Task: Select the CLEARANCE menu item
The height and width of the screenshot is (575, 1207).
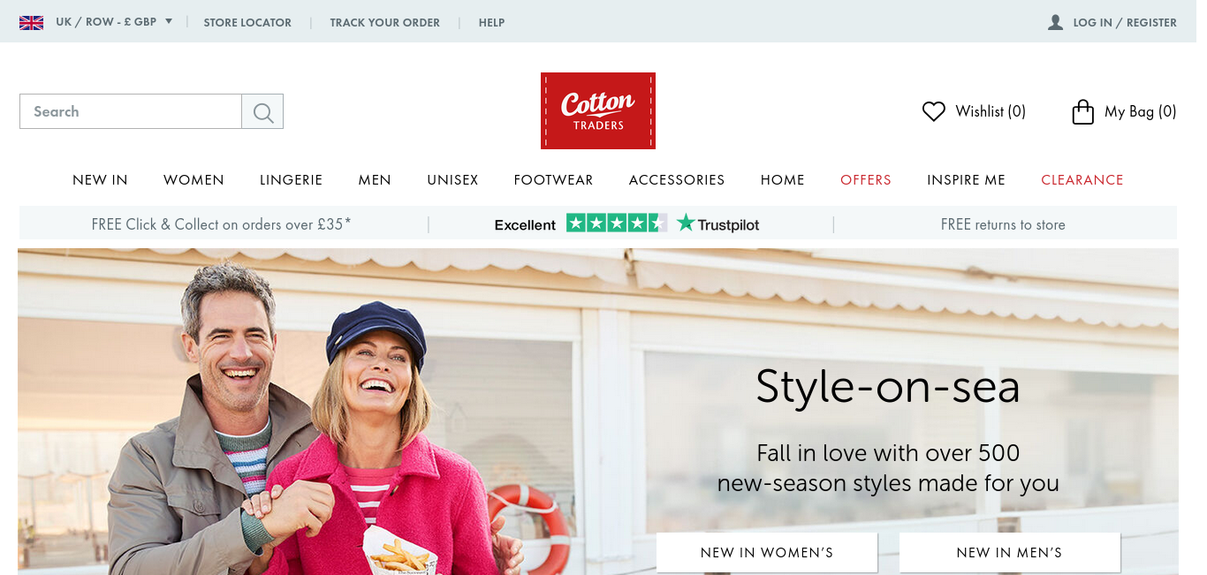Action: pyautogui.click(x=1082, y=180)
